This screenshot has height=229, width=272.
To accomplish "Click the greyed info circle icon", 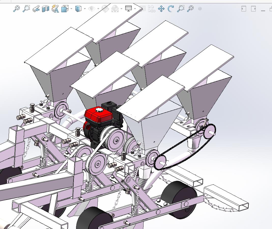I will pos(200,8).
